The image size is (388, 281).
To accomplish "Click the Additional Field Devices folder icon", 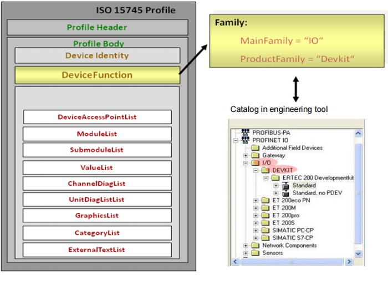I will [x=255, y=148].
